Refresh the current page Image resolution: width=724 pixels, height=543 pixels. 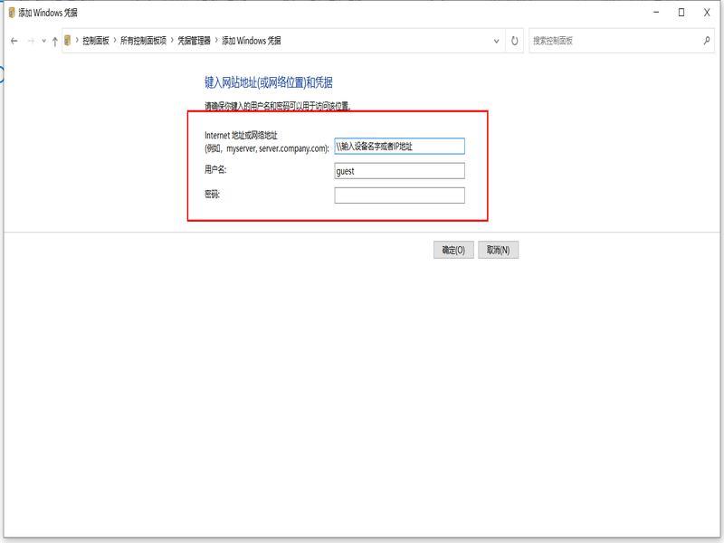coord(515,41)
